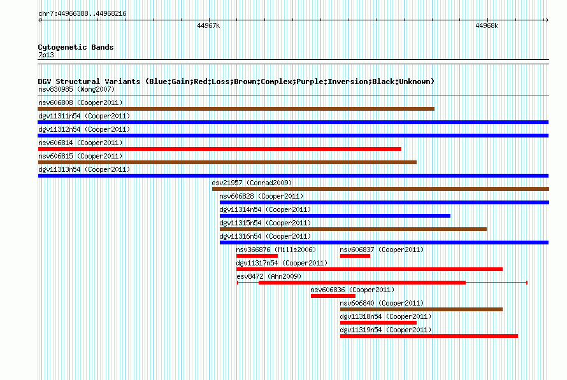Image resolution: width=567 pixels, height=380 pixels.
Task: Click the 7p13 band label
Action: point(46,55)
